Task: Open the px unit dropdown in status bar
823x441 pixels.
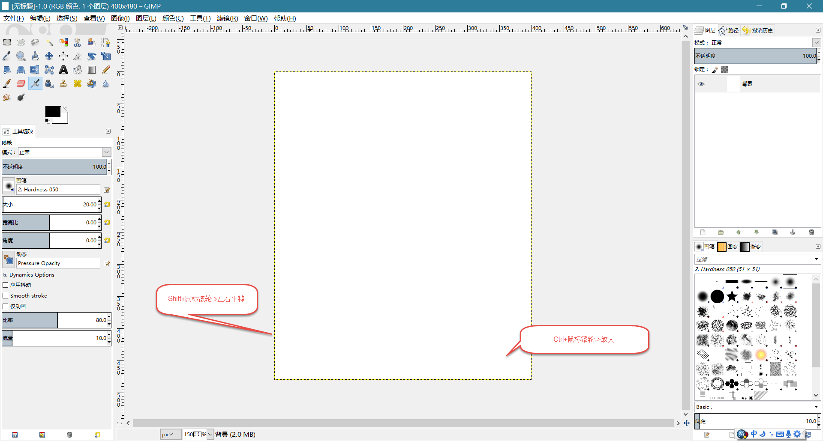Action: click(x=168, y=435)
